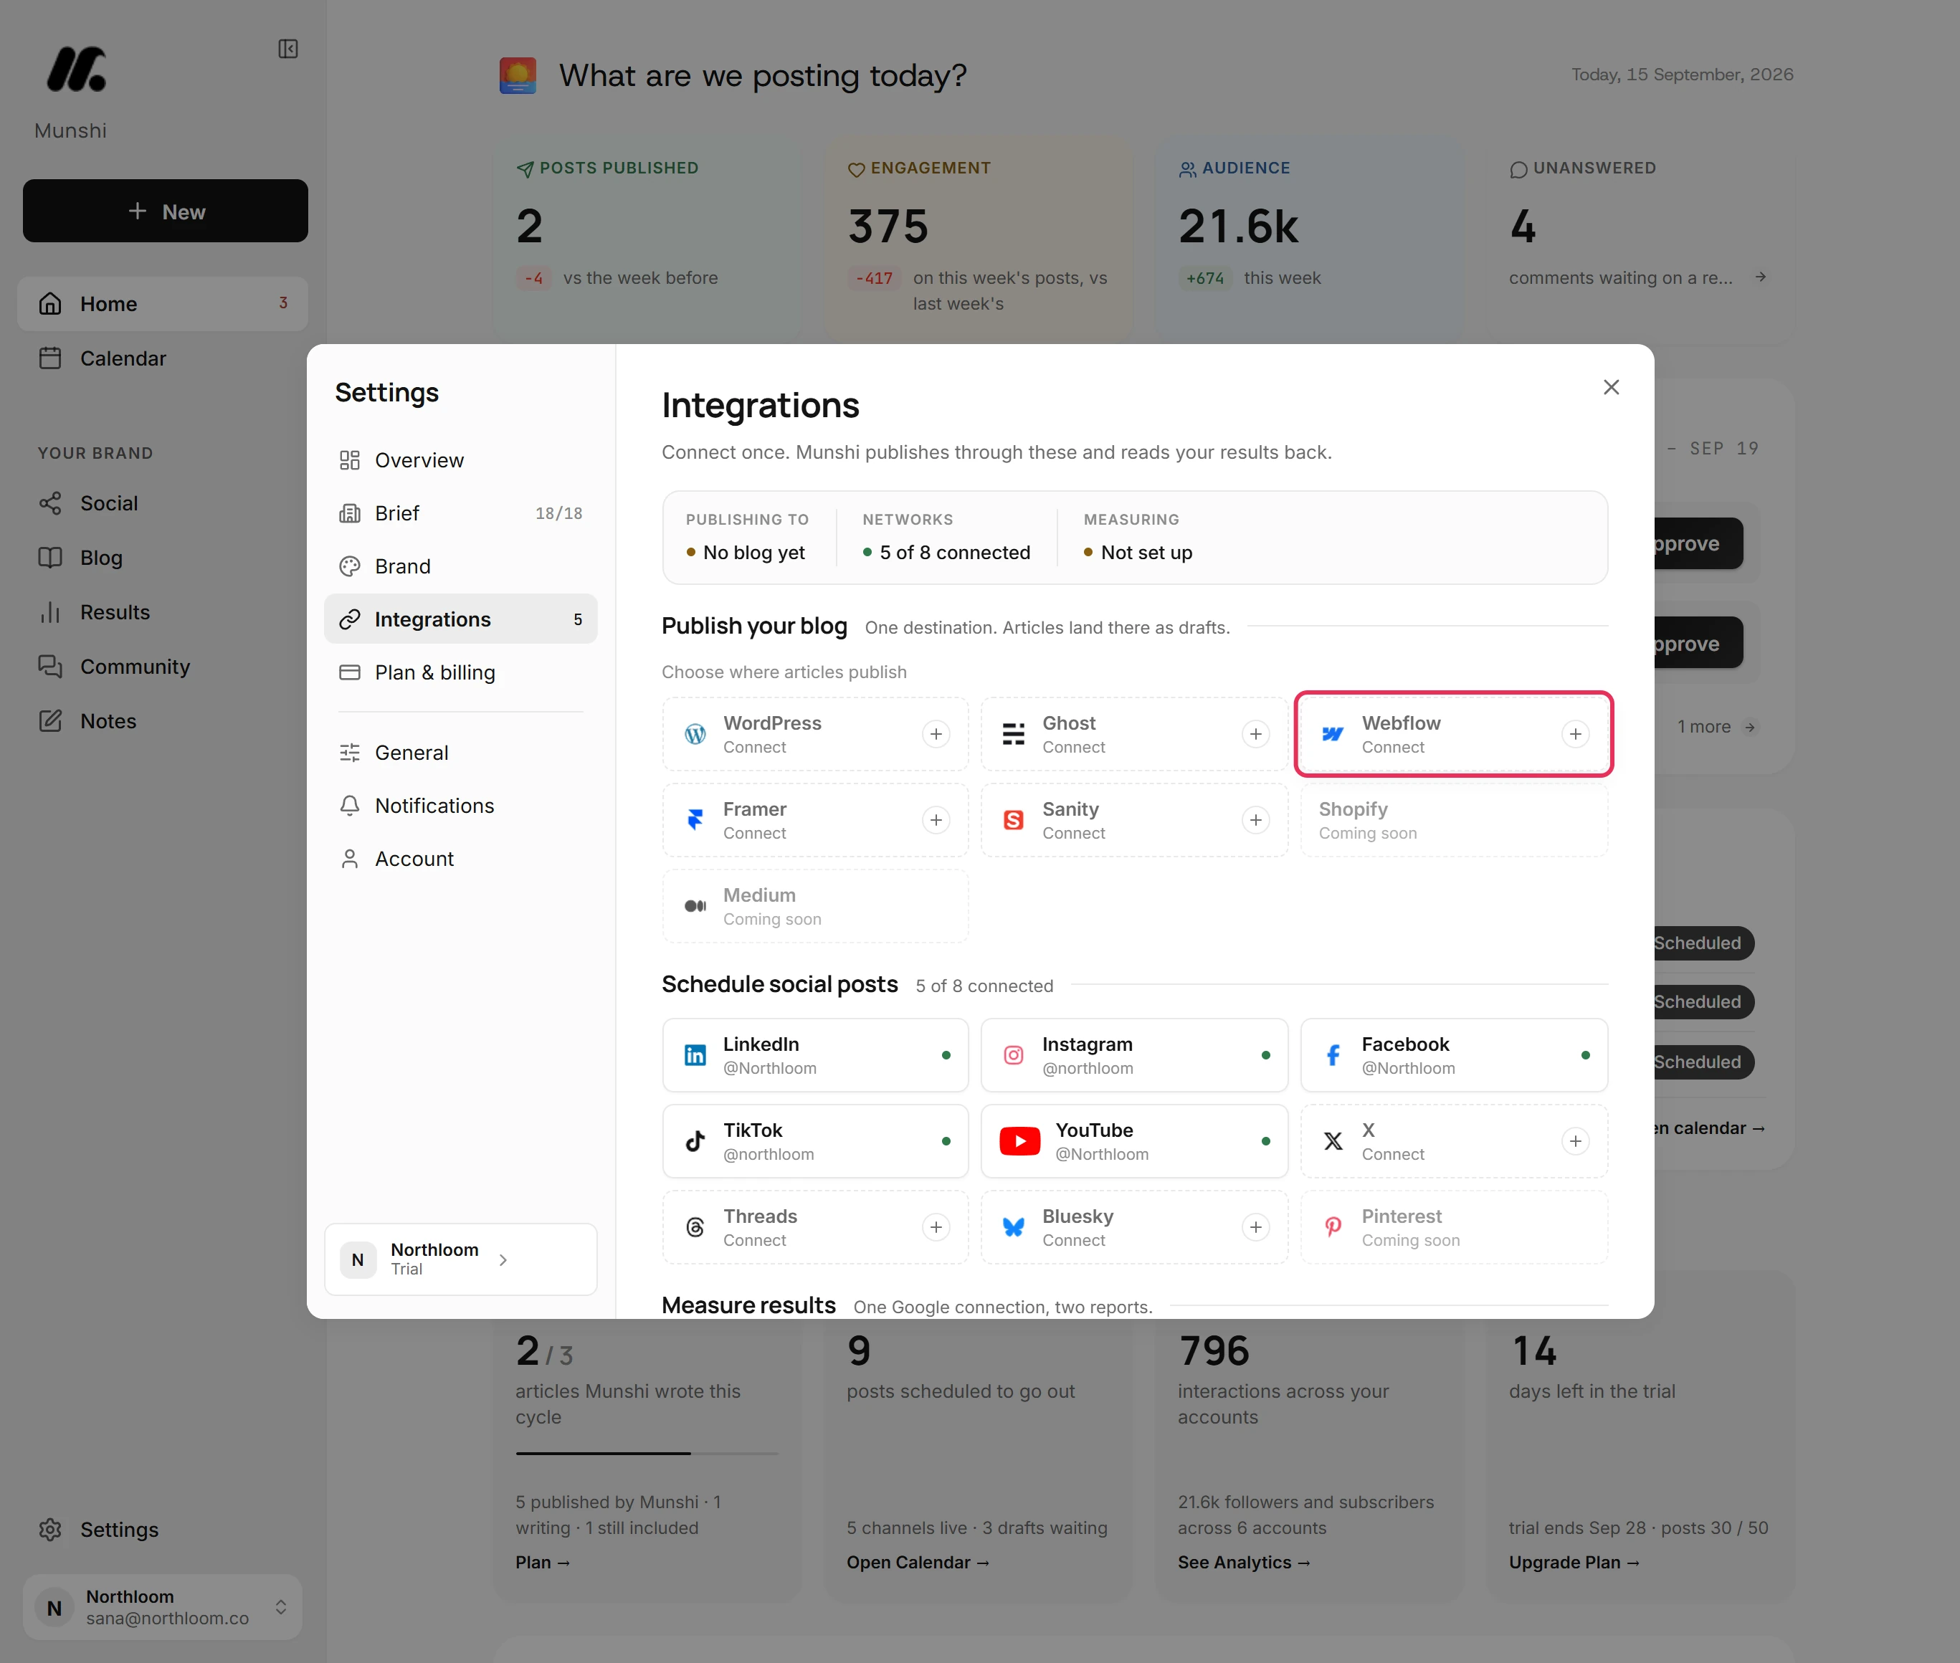The height and width of the screenshot is (1663, 1960).
Task: Click the Bluesky butterfly icon
Action: click(1014, 1227)
